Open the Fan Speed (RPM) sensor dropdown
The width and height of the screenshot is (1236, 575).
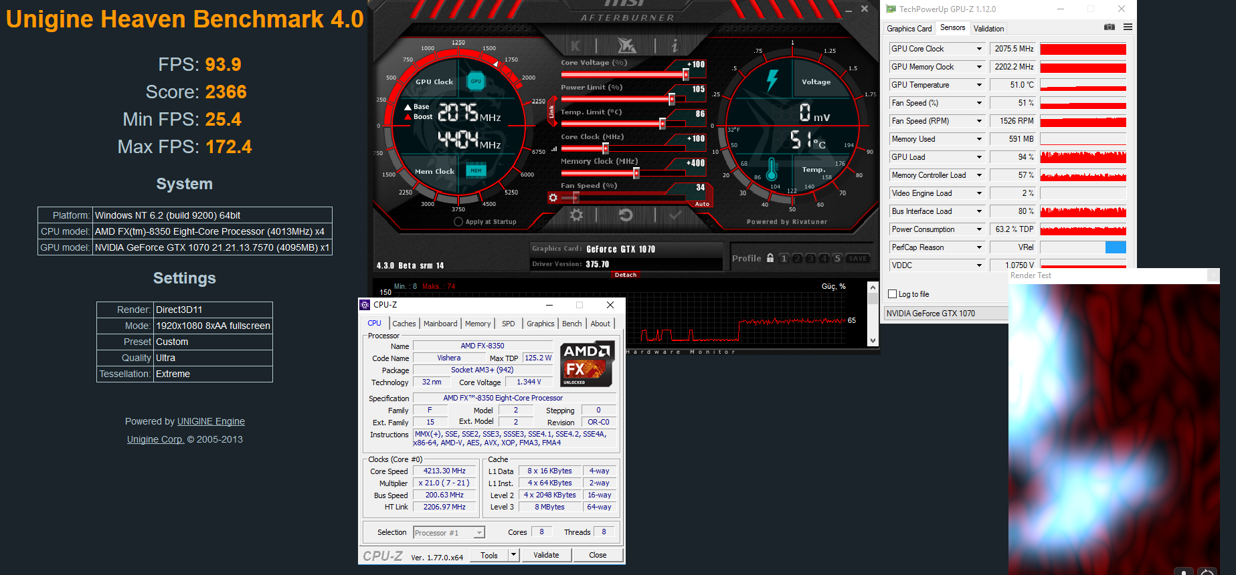click(x=979, y=121)
